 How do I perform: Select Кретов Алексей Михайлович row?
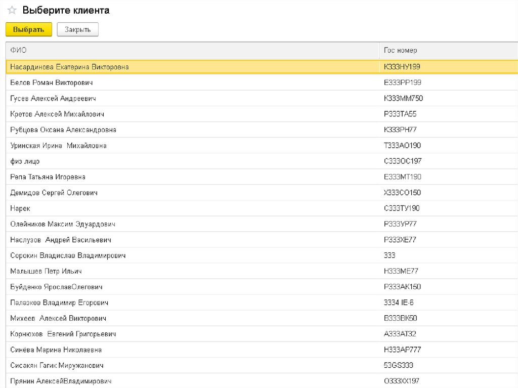pos(57,114)
